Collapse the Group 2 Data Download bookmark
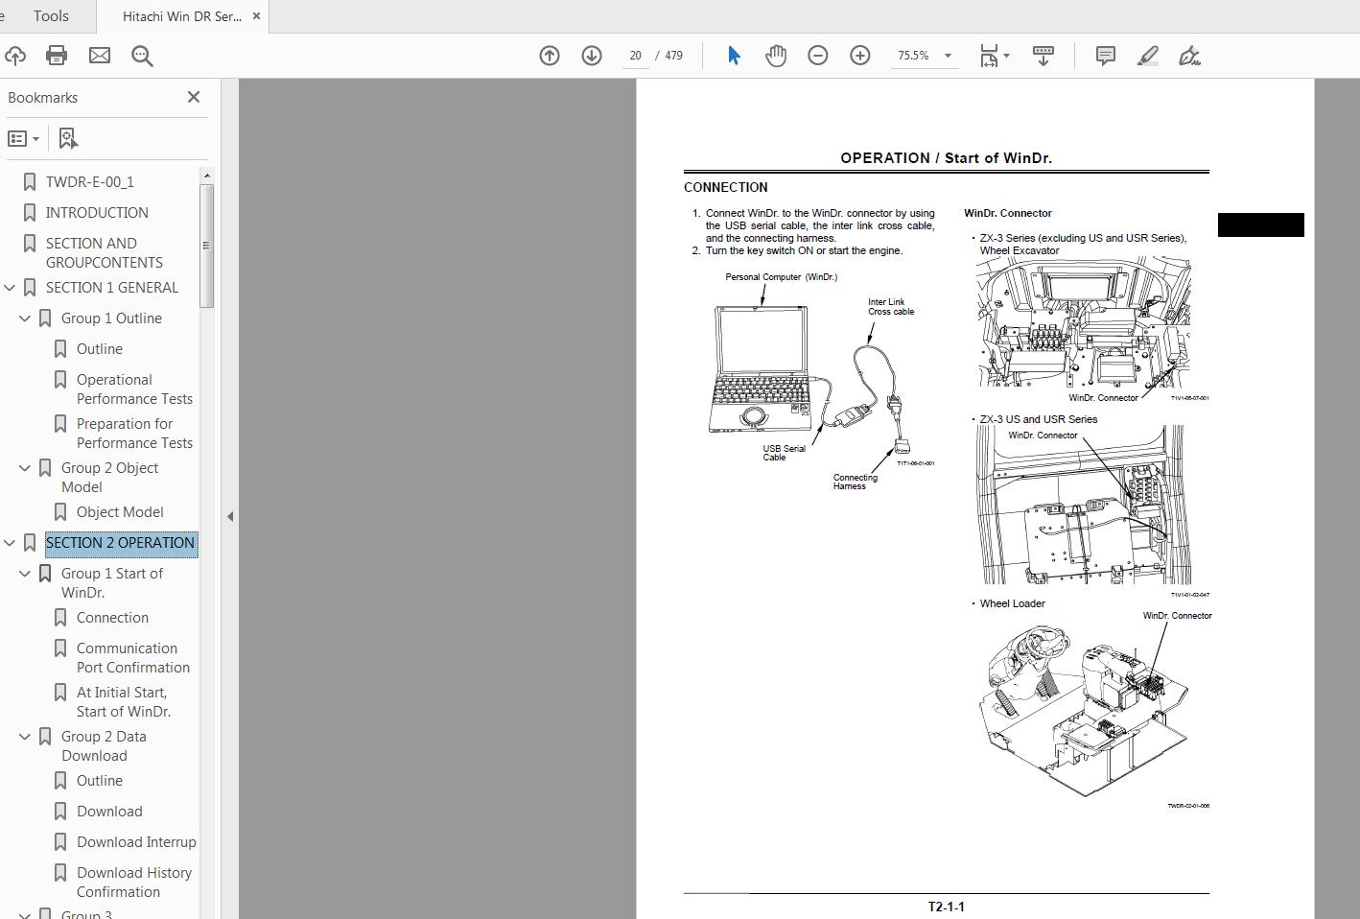Viewport: 1360px width, 919px height. (25, 736)
